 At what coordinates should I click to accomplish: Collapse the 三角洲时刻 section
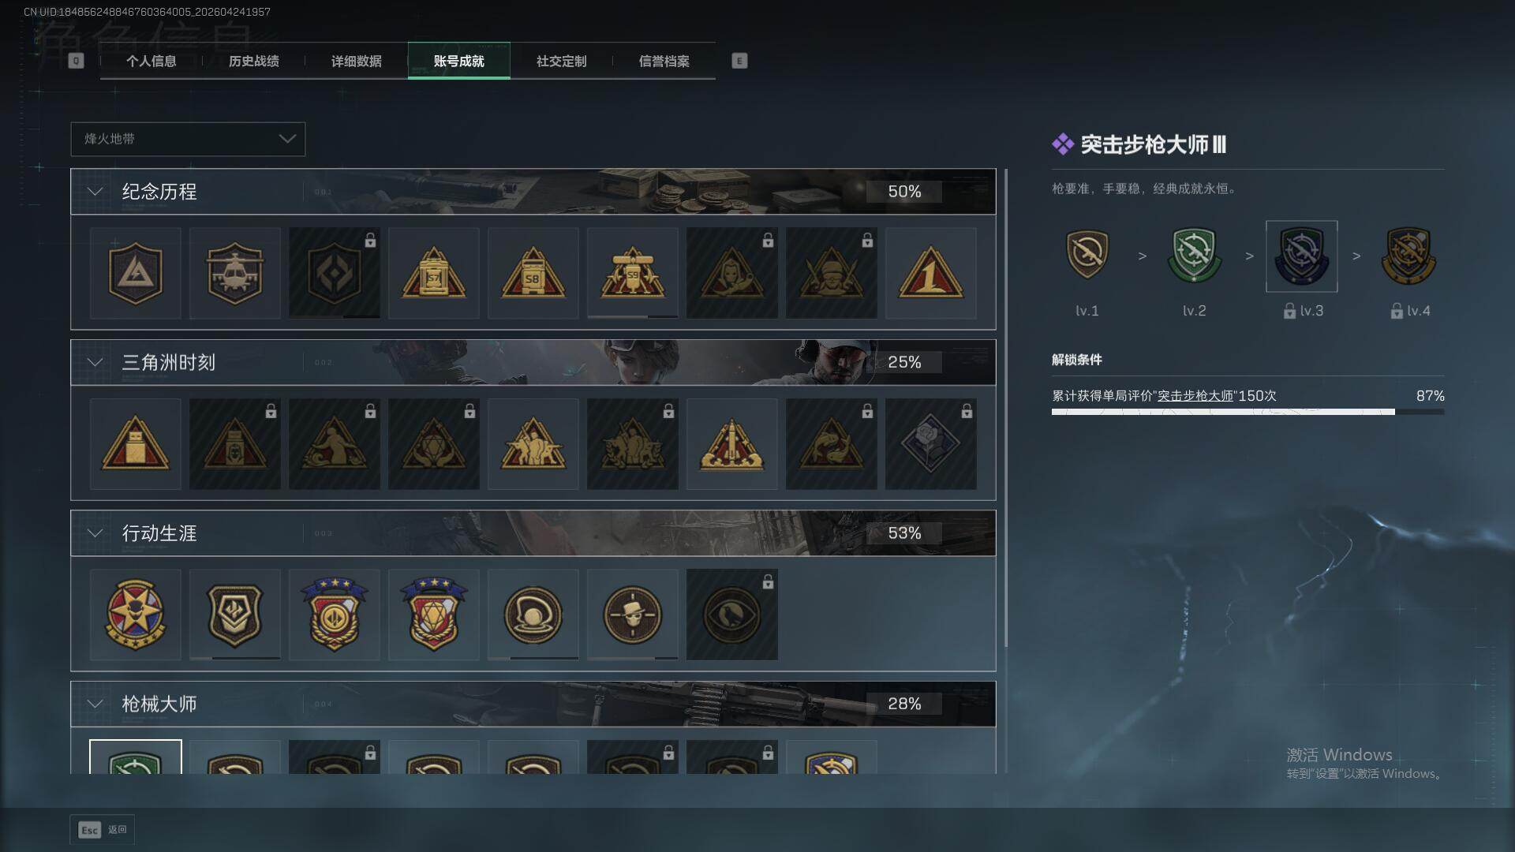pyautogui.click(x=95, y=362)
